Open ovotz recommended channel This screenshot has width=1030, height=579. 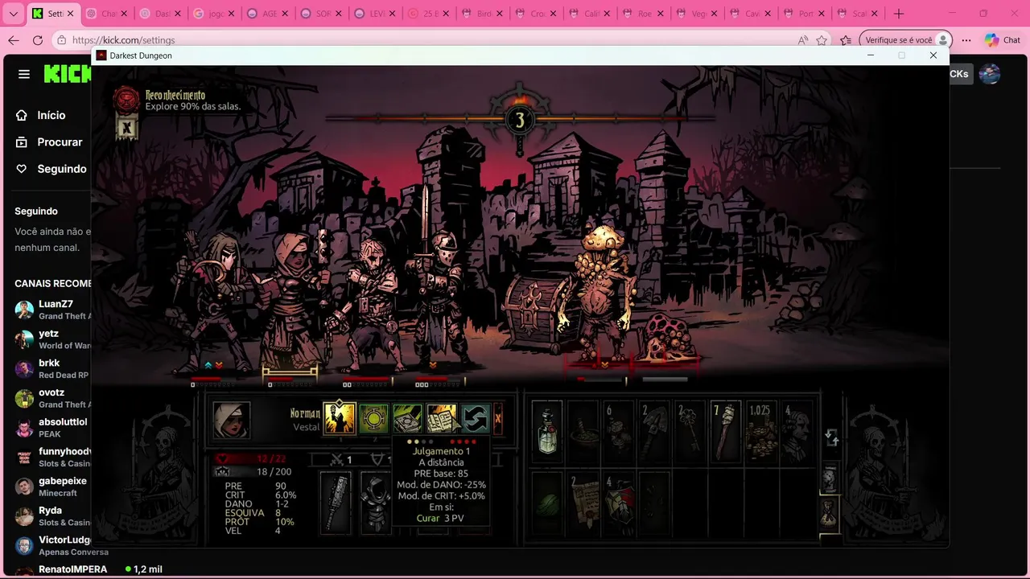click(x=51, y=398)
